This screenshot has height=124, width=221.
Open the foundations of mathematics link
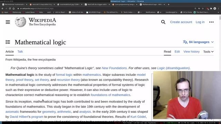pos(110,95)
